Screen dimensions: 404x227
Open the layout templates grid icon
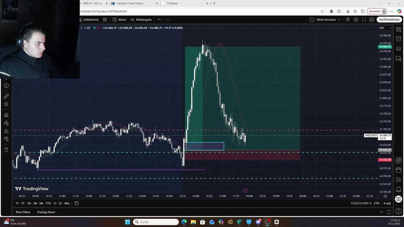(x=105, y=20)
